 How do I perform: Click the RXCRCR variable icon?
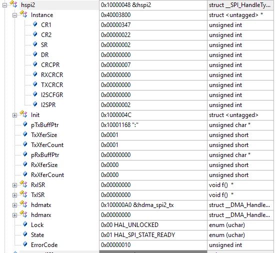coord(35,74)
